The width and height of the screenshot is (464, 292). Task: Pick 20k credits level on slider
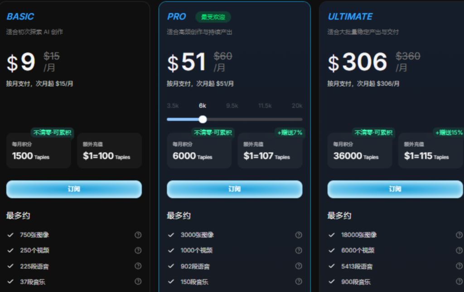[297, 106]
